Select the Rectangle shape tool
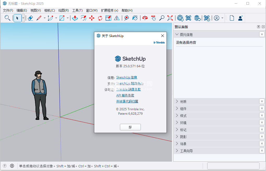 coord(62,18)
